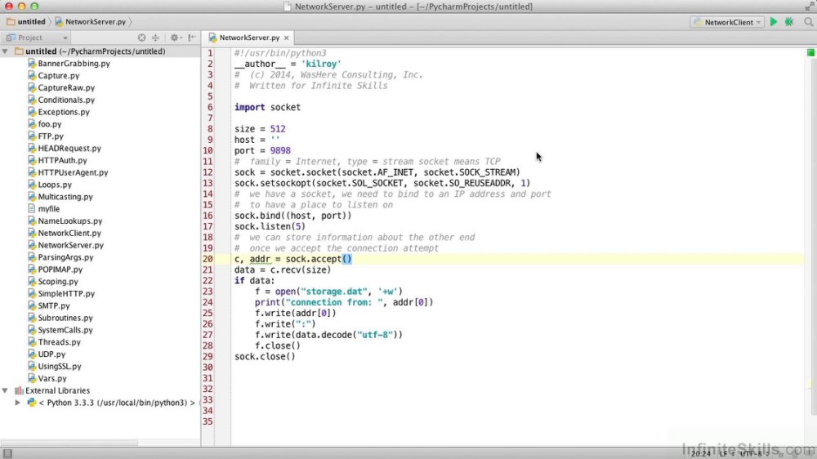Run the NetworkClient configuration with green play button
Image resolution: width=817 pixels, height=459 pixels.
[774, 22]
